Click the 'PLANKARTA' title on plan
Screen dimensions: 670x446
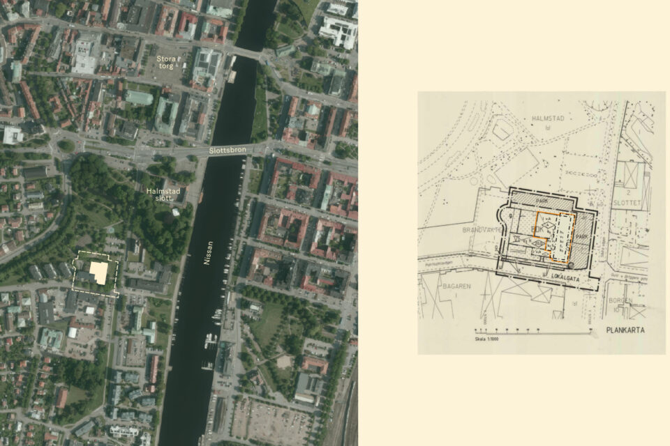[x=625, y=330]
